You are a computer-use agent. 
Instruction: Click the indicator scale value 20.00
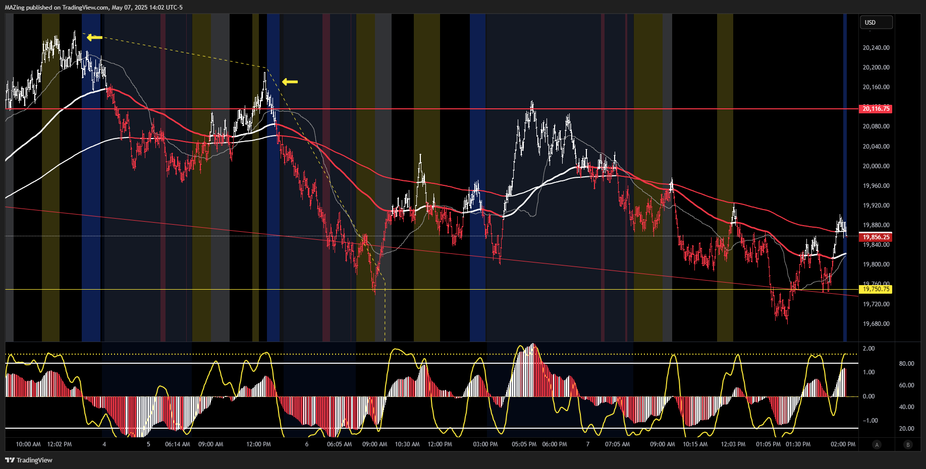tap(907, 429)
